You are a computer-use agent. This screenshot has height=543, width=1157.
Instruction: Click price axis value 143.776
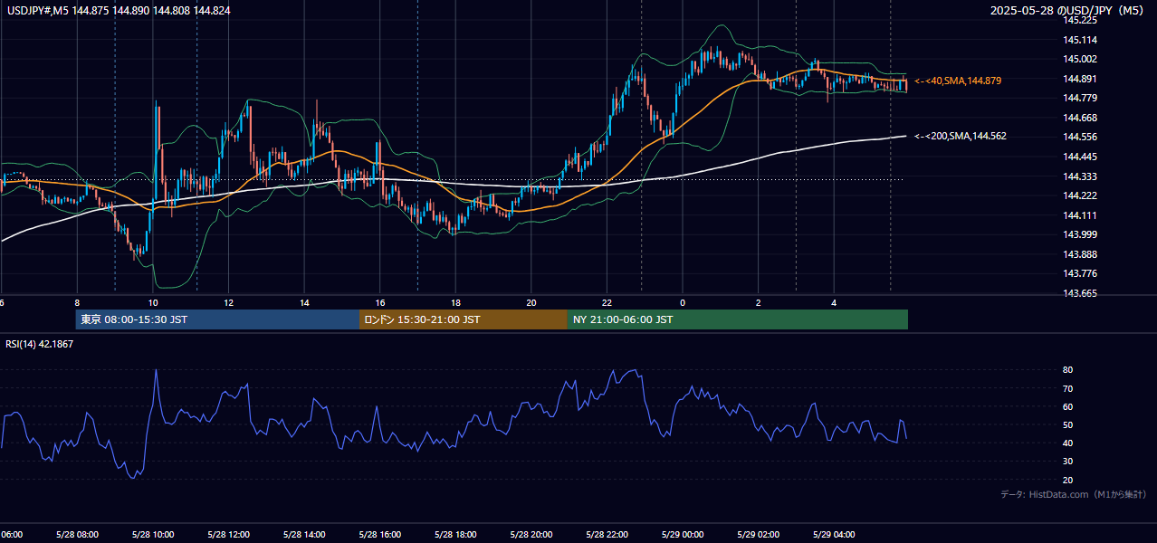click(1080, 273)
